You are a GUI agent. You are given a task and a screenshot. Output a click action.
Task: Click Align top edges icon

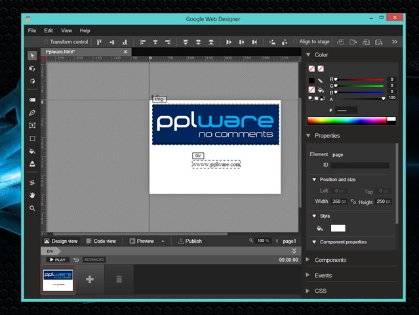[x=99, y=42]
